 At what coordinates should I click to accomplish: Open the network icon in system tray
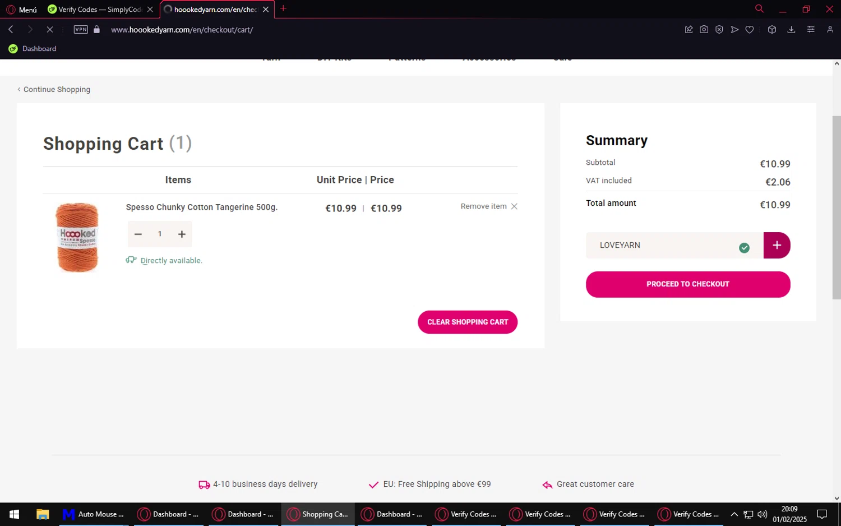748,514
